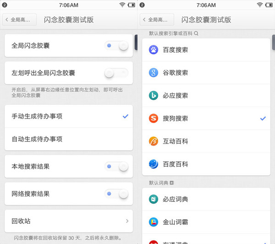The width and height of the screenshot is (275, 244).
Task: Click the right screen 7:06AM clock
Action: tap(206, 5)
